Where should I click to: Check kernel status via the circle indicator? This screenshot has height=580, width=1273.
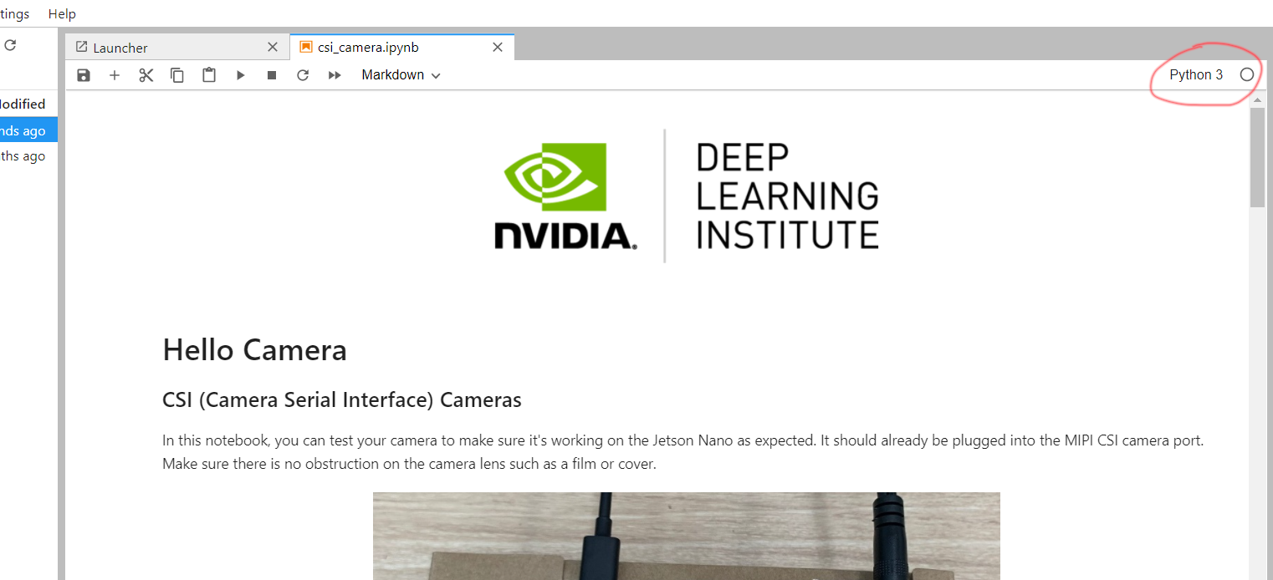tap(1245, 74)
